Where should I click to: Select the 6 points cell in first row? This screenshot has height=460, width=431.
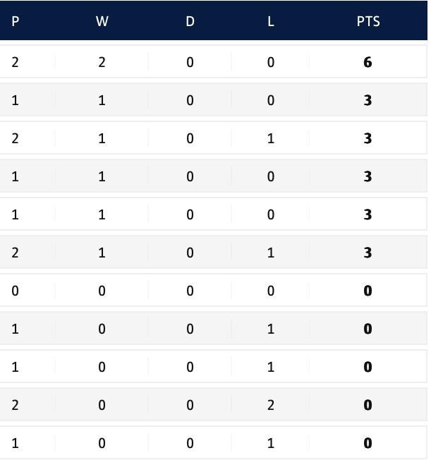(x=368, y=62)
